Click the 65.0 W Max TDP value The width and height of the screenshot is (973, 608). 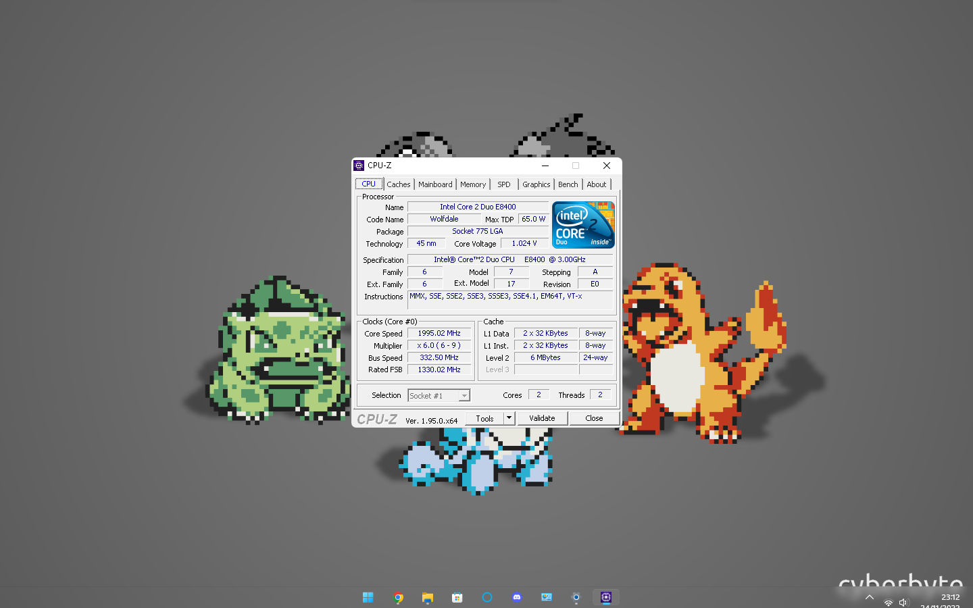[x=533, y=219]
